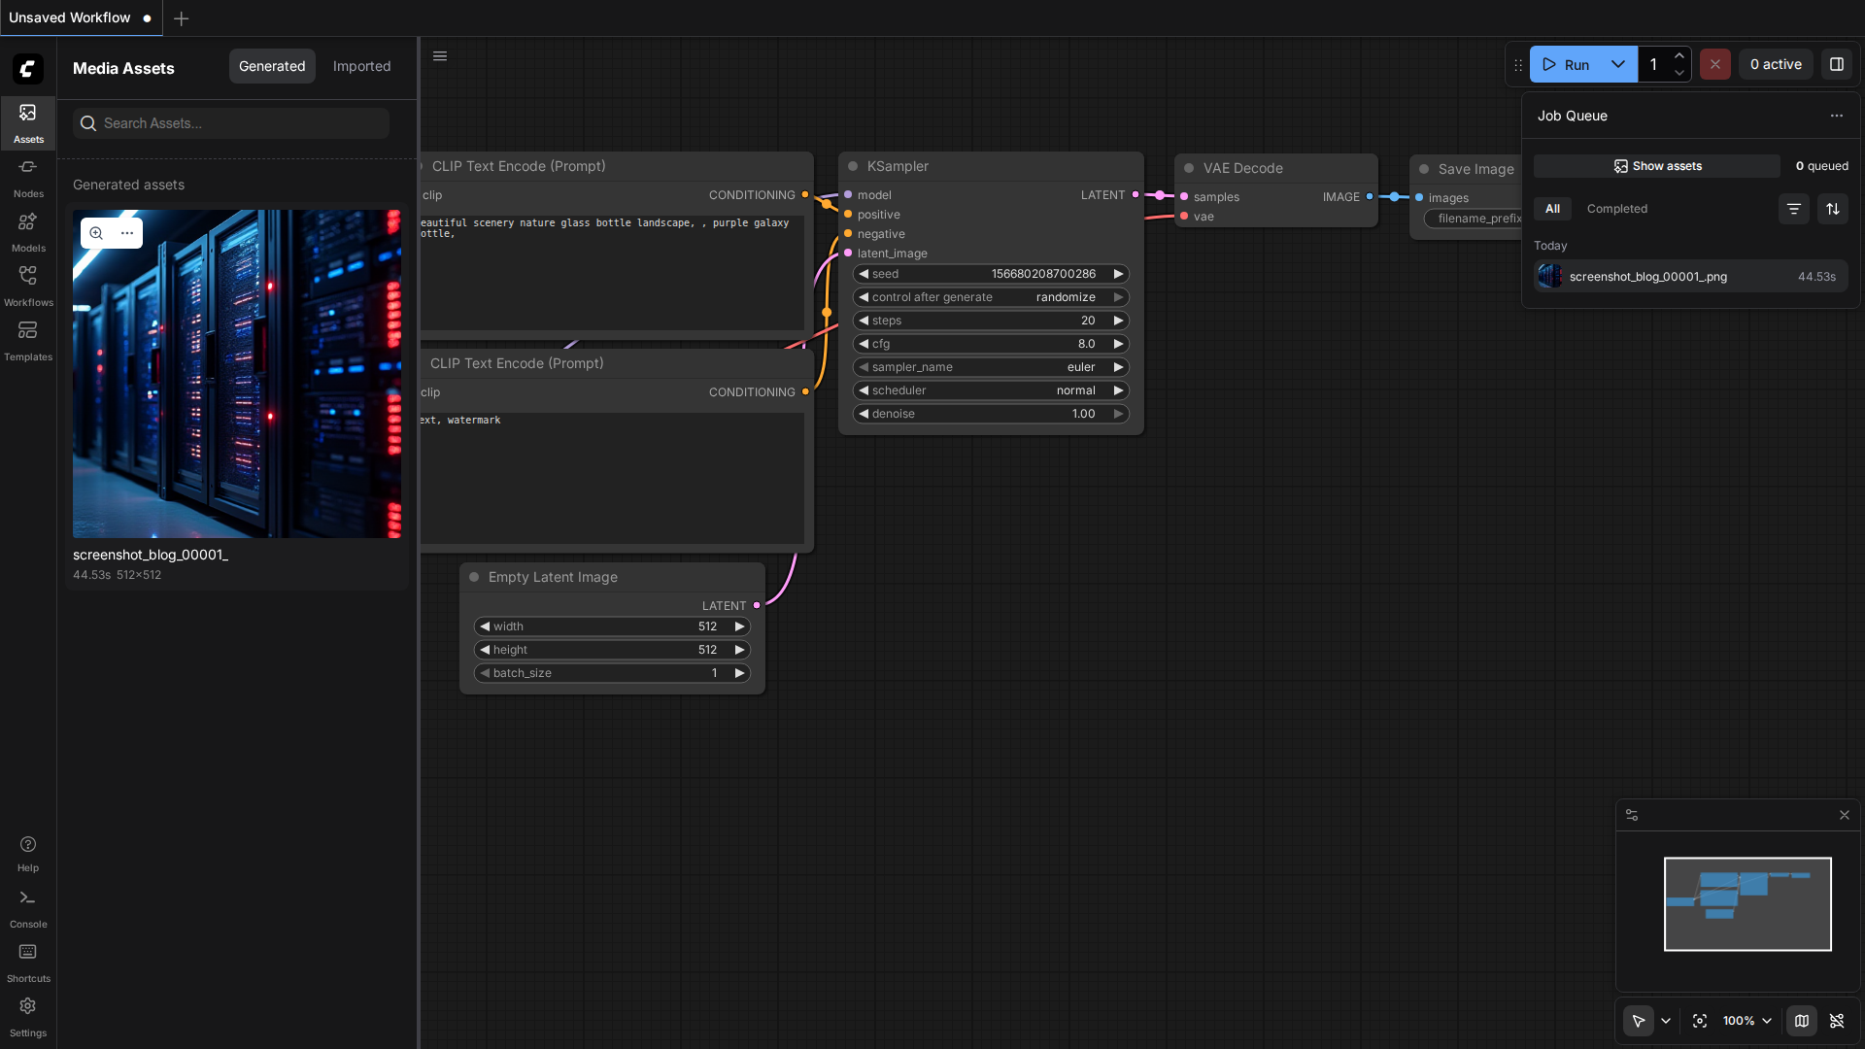
Task: Select the Completed jobs tab
Action: [x=1616, y=209]
